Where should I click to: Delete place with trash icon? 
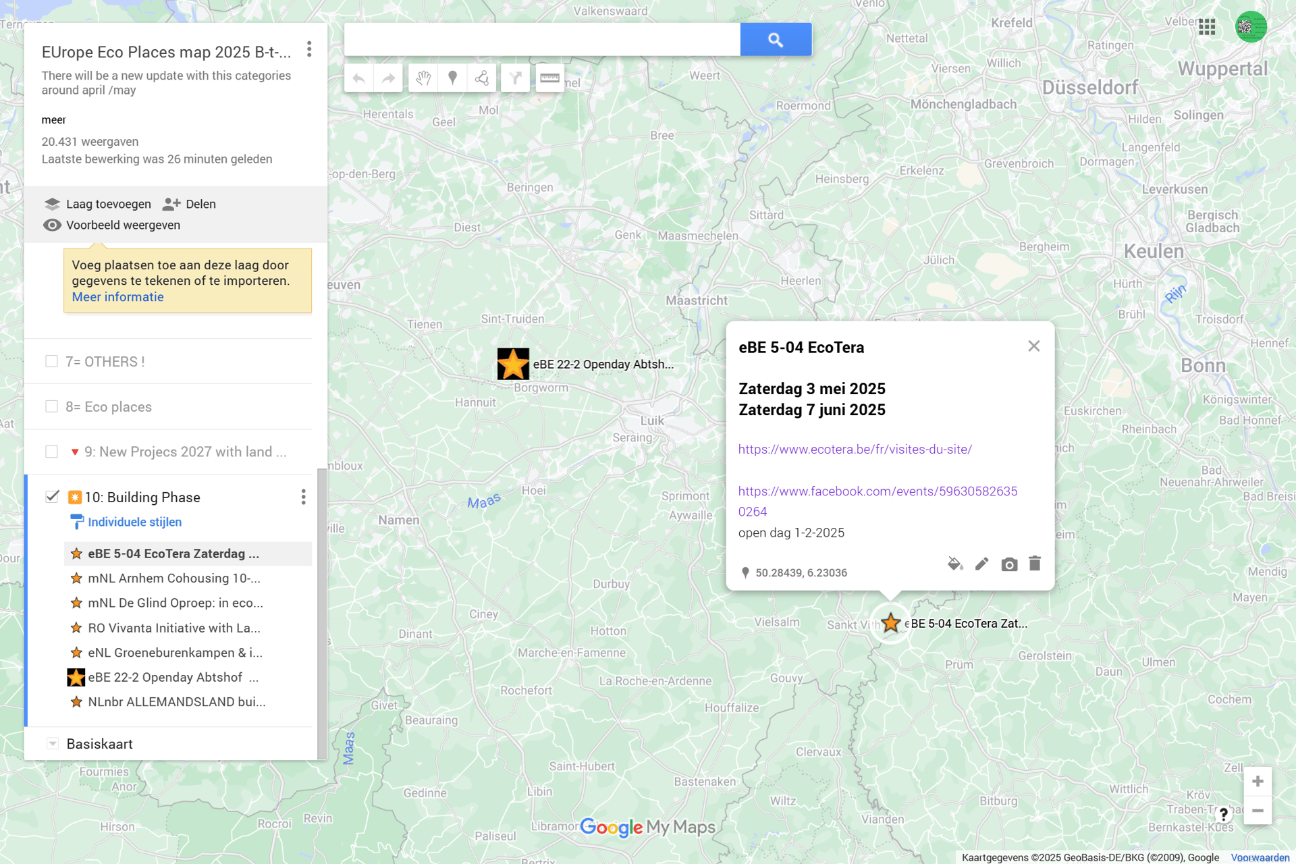[x=1035, y=563]
